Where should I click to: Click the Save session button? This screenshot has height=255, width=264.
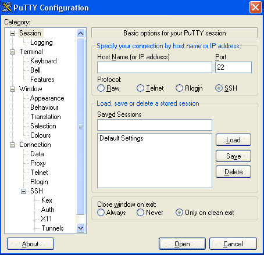[233, 156]
